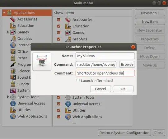Select Education text in left tree
The height and width of the screenshot is (139, 168).
(26, 26)
